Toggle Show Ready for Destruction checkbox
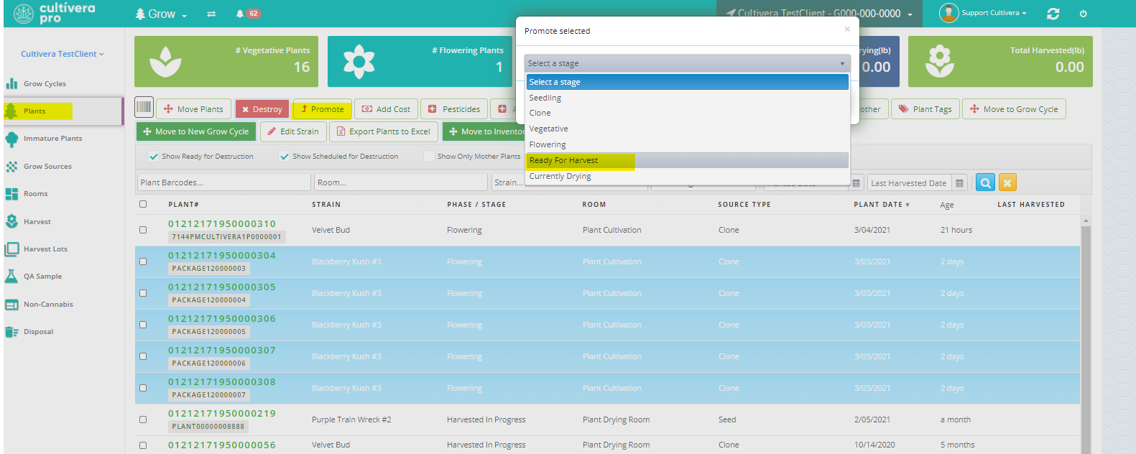This screenshot has height=454, width=1136. click(x=153, y=157)
